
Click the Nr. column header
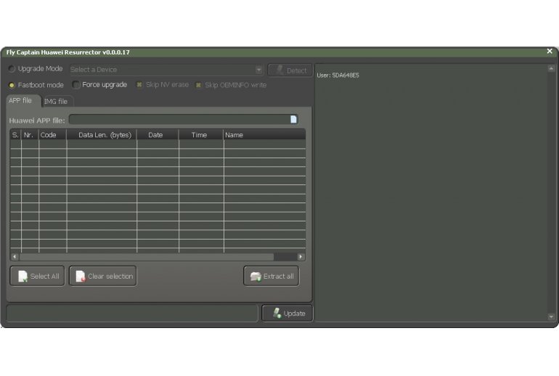30,135
